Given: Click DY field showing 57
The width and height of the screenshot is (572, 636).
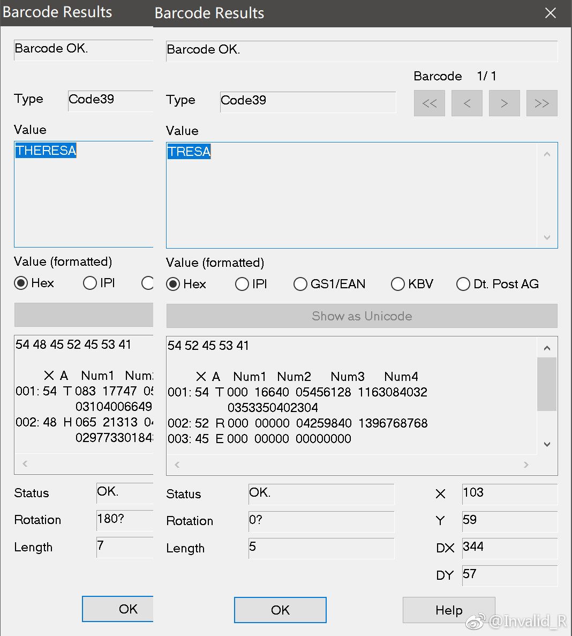Looking at the screenshot, I should [x=509, y=575].
